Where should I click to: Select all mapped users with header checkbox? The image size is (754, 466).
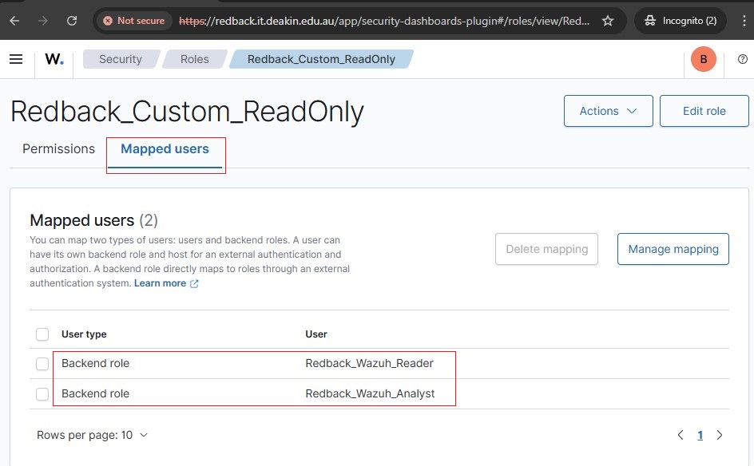point(42,334)
